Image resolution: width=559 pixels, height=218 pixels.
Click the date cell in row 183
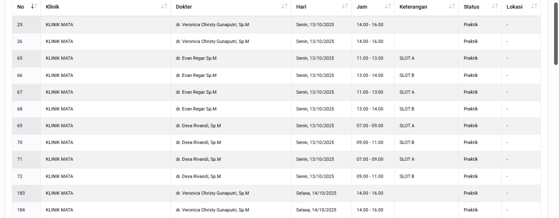[317, 193]
